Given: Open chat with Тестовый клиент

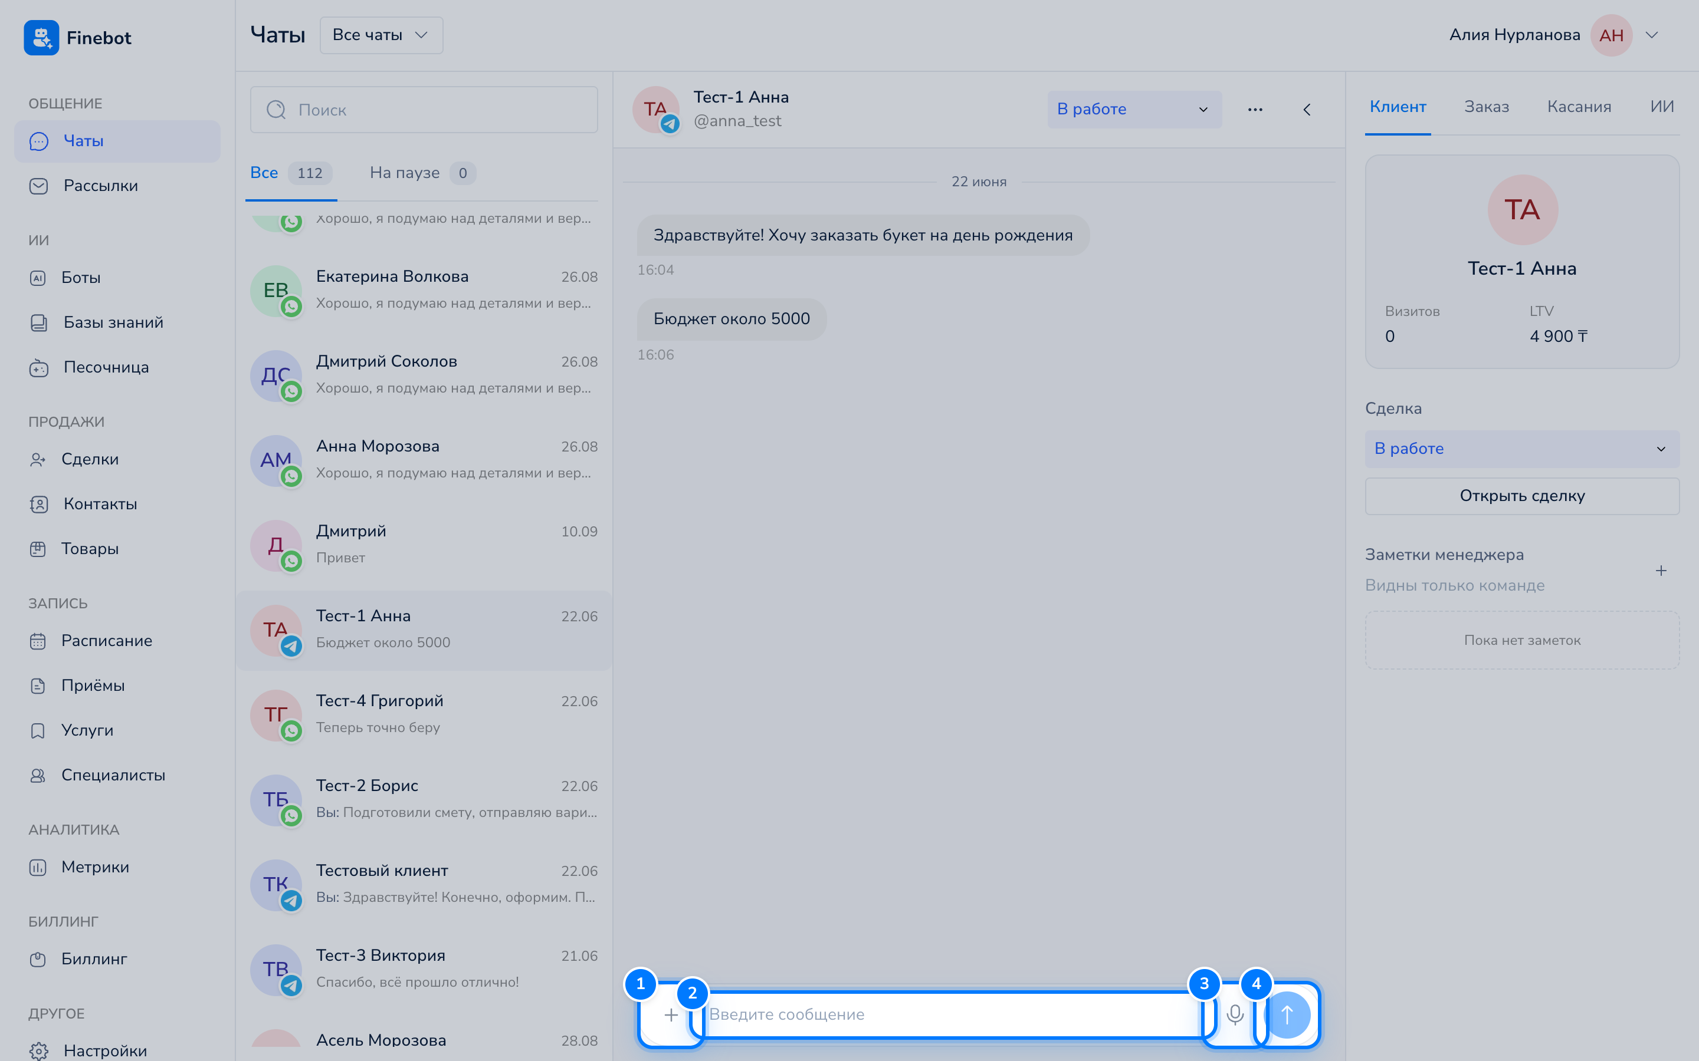Looking at the screenshot, I should (424, 885).
